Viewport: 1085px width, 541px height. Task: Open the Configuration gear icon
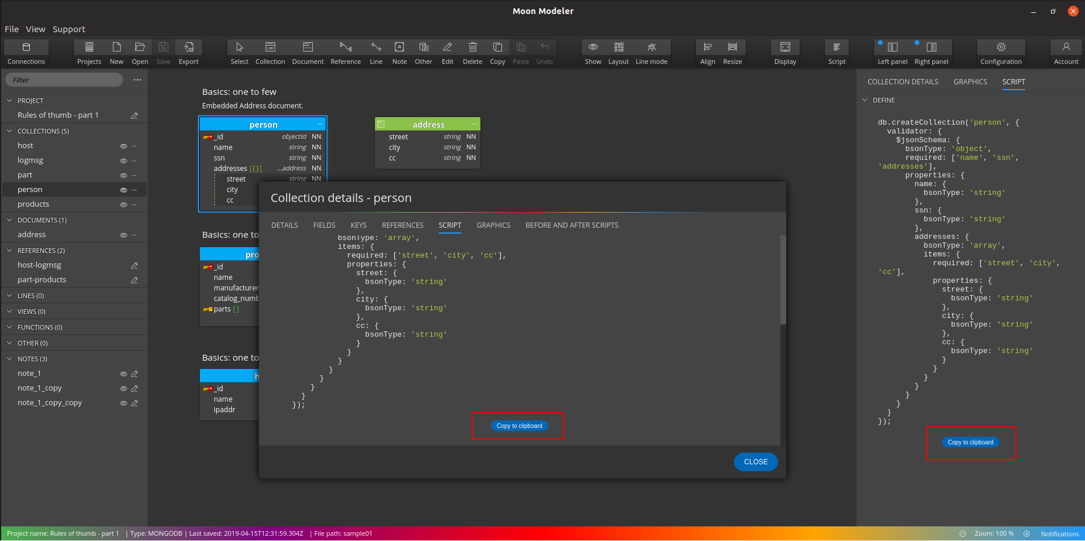[1001, 47]
